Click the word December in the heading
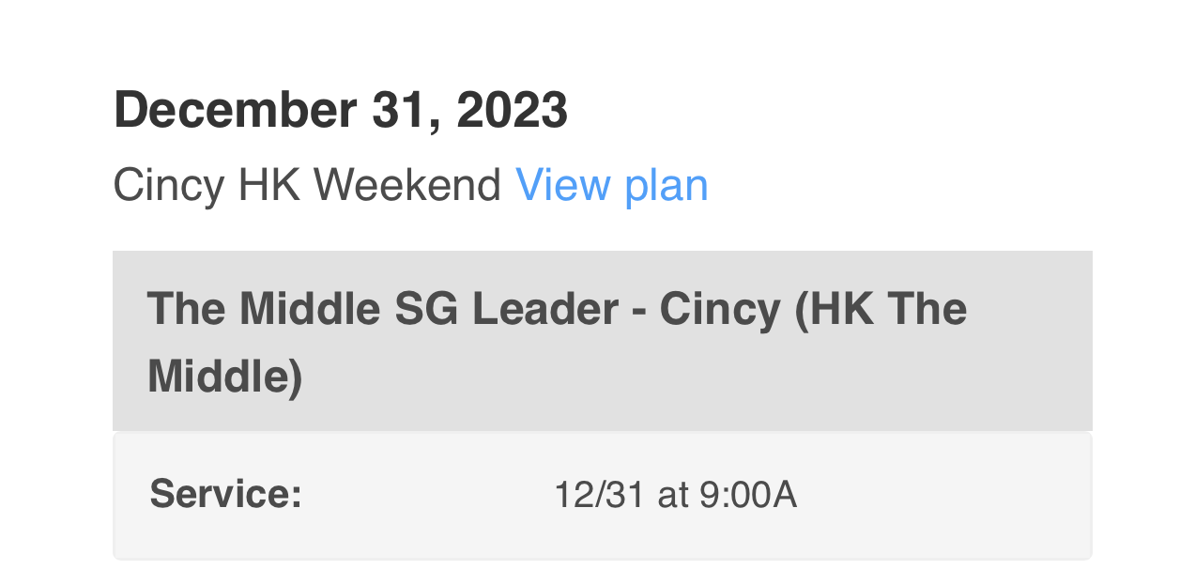 tap(235, 111)
